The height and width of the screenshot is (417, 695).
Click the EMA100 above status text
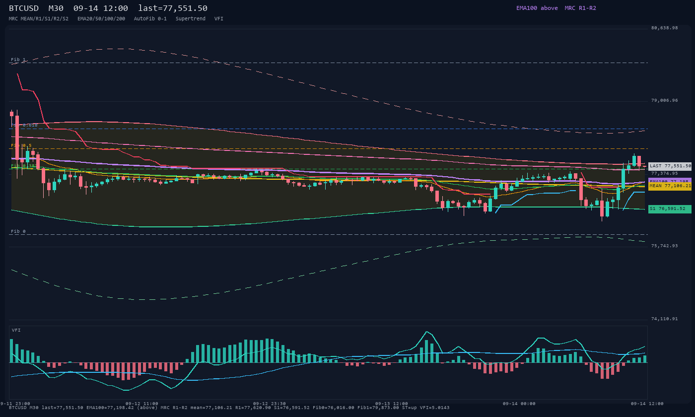[537, 8]
